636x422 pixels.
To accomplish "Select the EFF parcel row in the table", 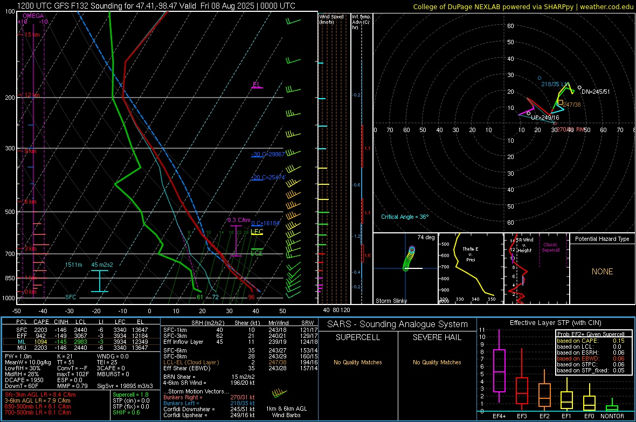I will (81, 336).
